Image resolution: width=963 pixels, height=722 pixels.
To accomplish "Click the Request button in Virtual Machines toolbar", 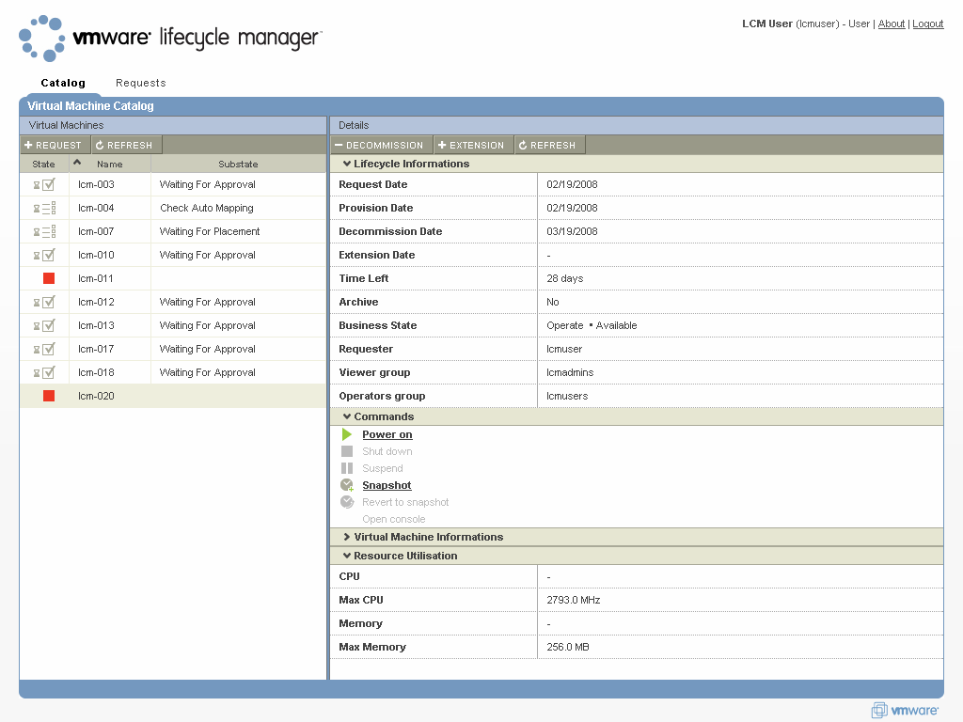I will (x=54, y=145).
